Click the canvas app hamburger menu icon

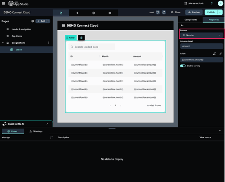pyautogui.click(x=63, y=26)
